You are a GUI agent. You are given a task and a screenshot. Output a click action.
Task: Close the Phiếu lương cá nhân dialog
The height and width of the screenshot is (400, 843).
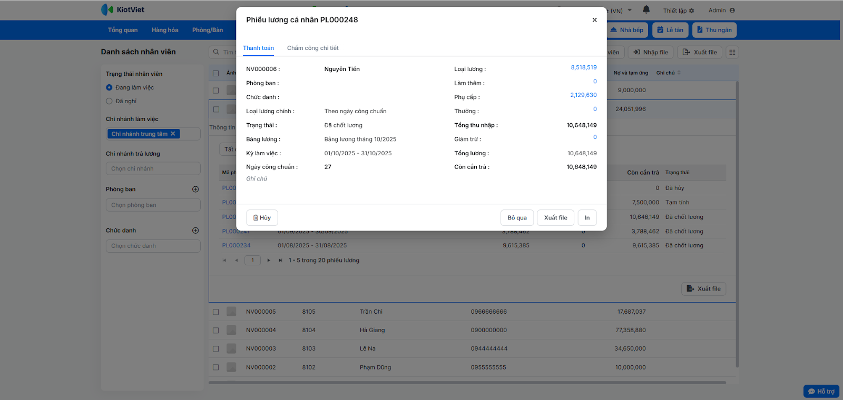[594, 20]
